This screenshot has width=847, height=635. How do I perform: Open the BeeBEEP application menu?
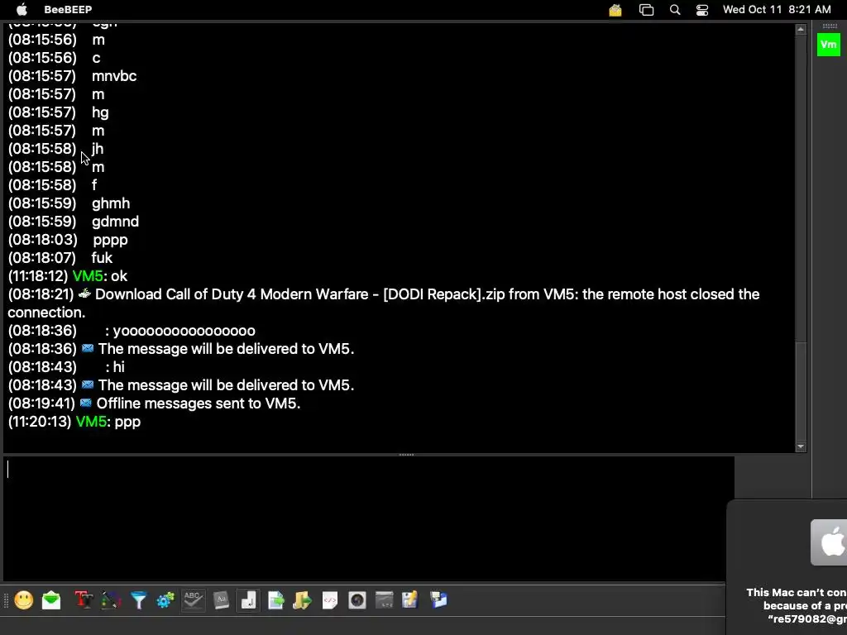click(68, 9)
